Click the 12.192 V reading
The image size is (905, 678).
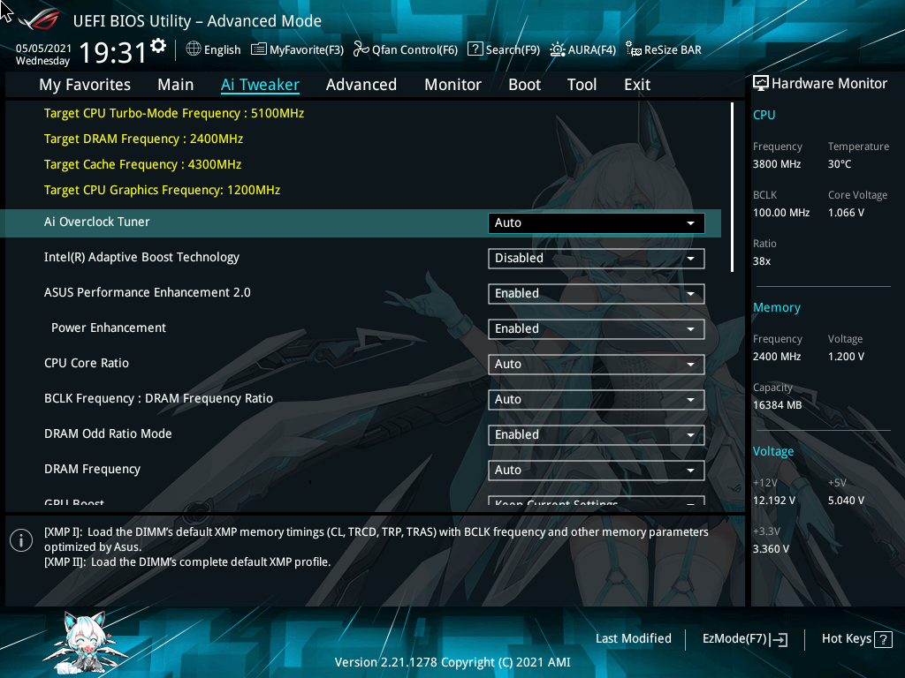pyautogui.click(x=773, y=501)
